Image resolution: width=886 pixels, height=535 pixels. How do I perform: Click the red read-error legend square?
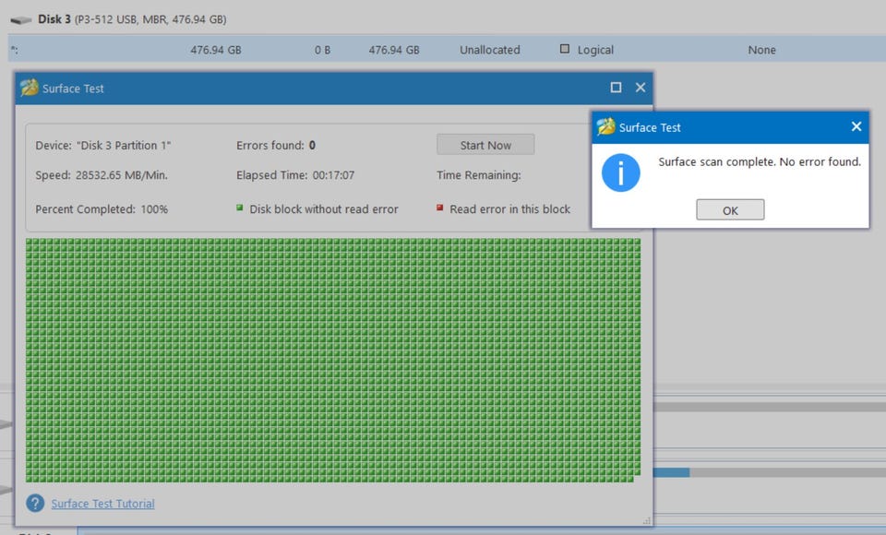tap(439, 208)
